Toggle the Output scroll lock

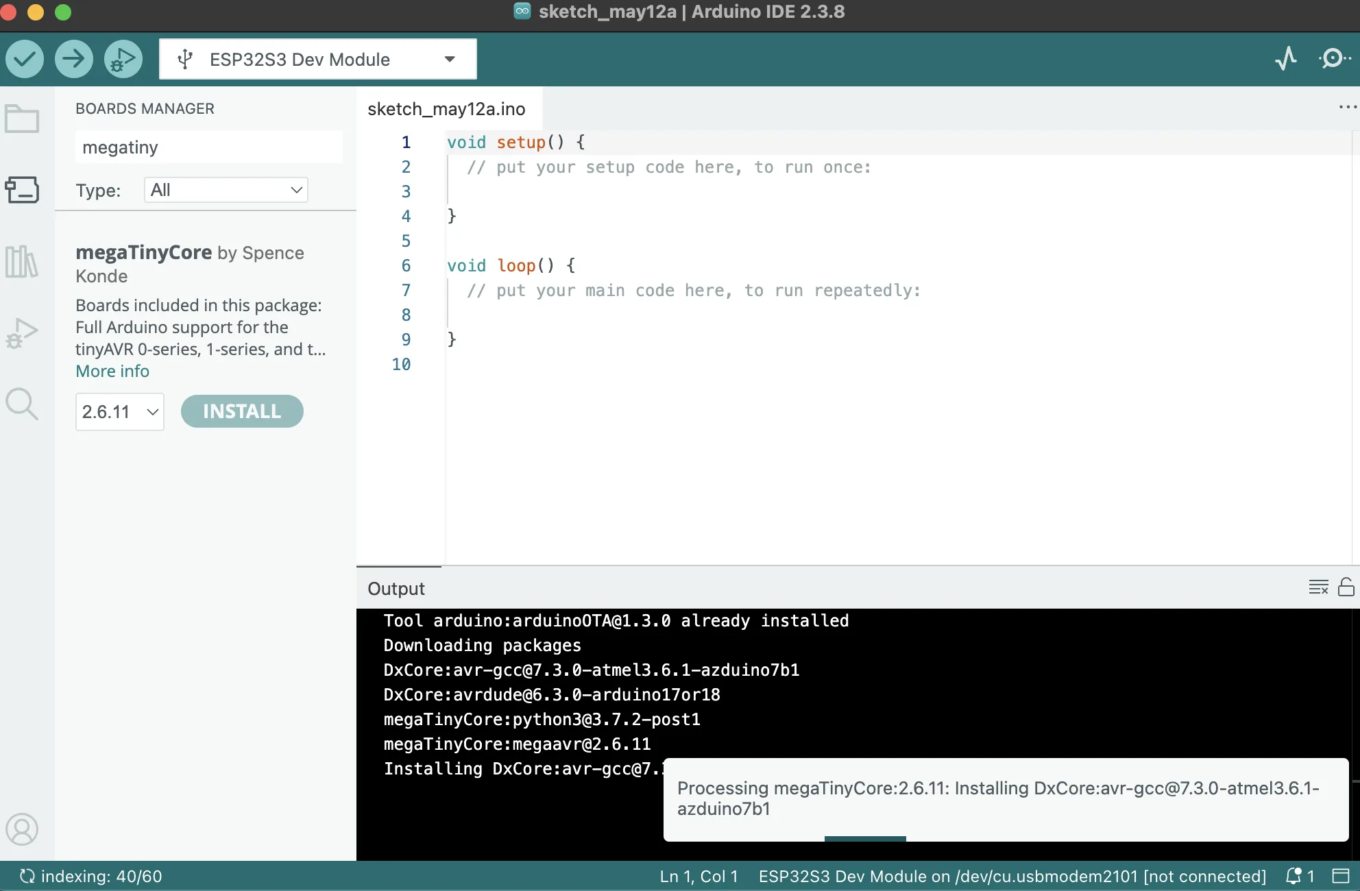point(1346,587)
